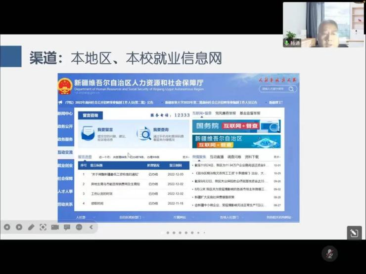Viewport: 366px width, 274px height.
Task: Collapse the presentation toolbar with chevron
Action: [91, 227]
